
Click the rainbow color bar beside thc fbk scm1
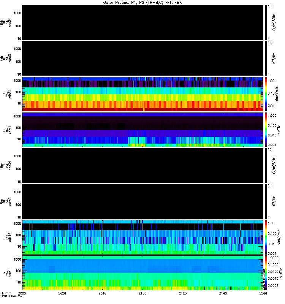tap(266, 273)
